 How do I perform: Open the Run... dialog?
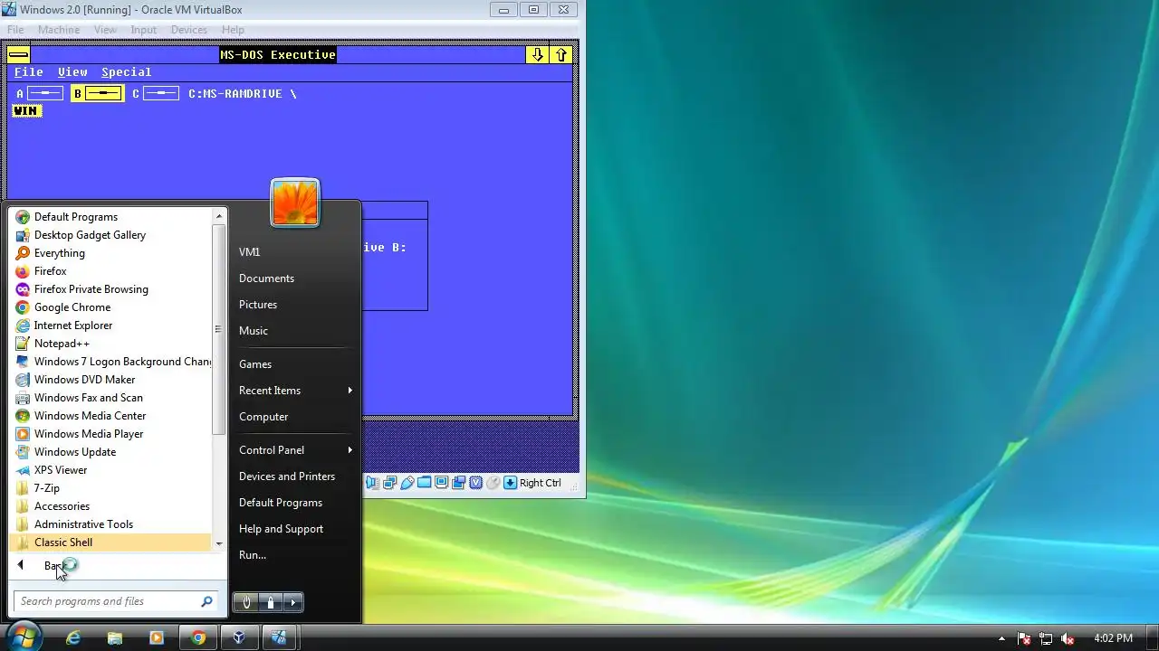pyautogui.click(x=295, y=555)
